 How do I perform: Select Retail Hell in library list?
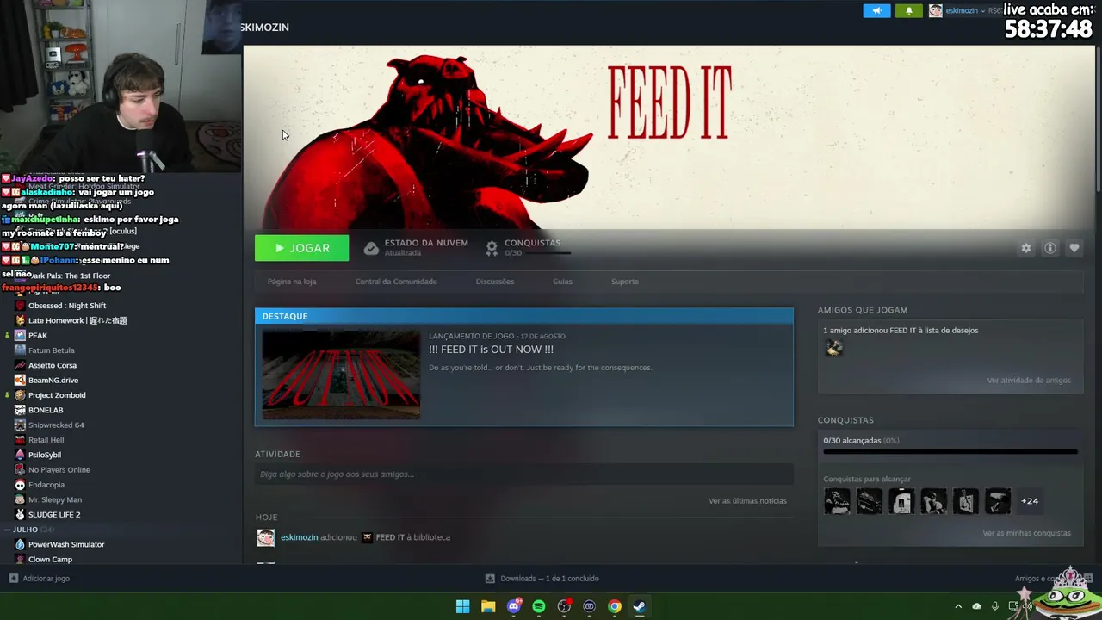tap(46, 440)
